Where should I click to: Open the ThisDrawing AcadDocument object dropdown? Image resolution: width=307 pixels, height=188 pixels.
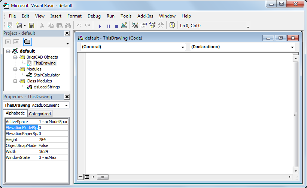click(x=66, y=105)
